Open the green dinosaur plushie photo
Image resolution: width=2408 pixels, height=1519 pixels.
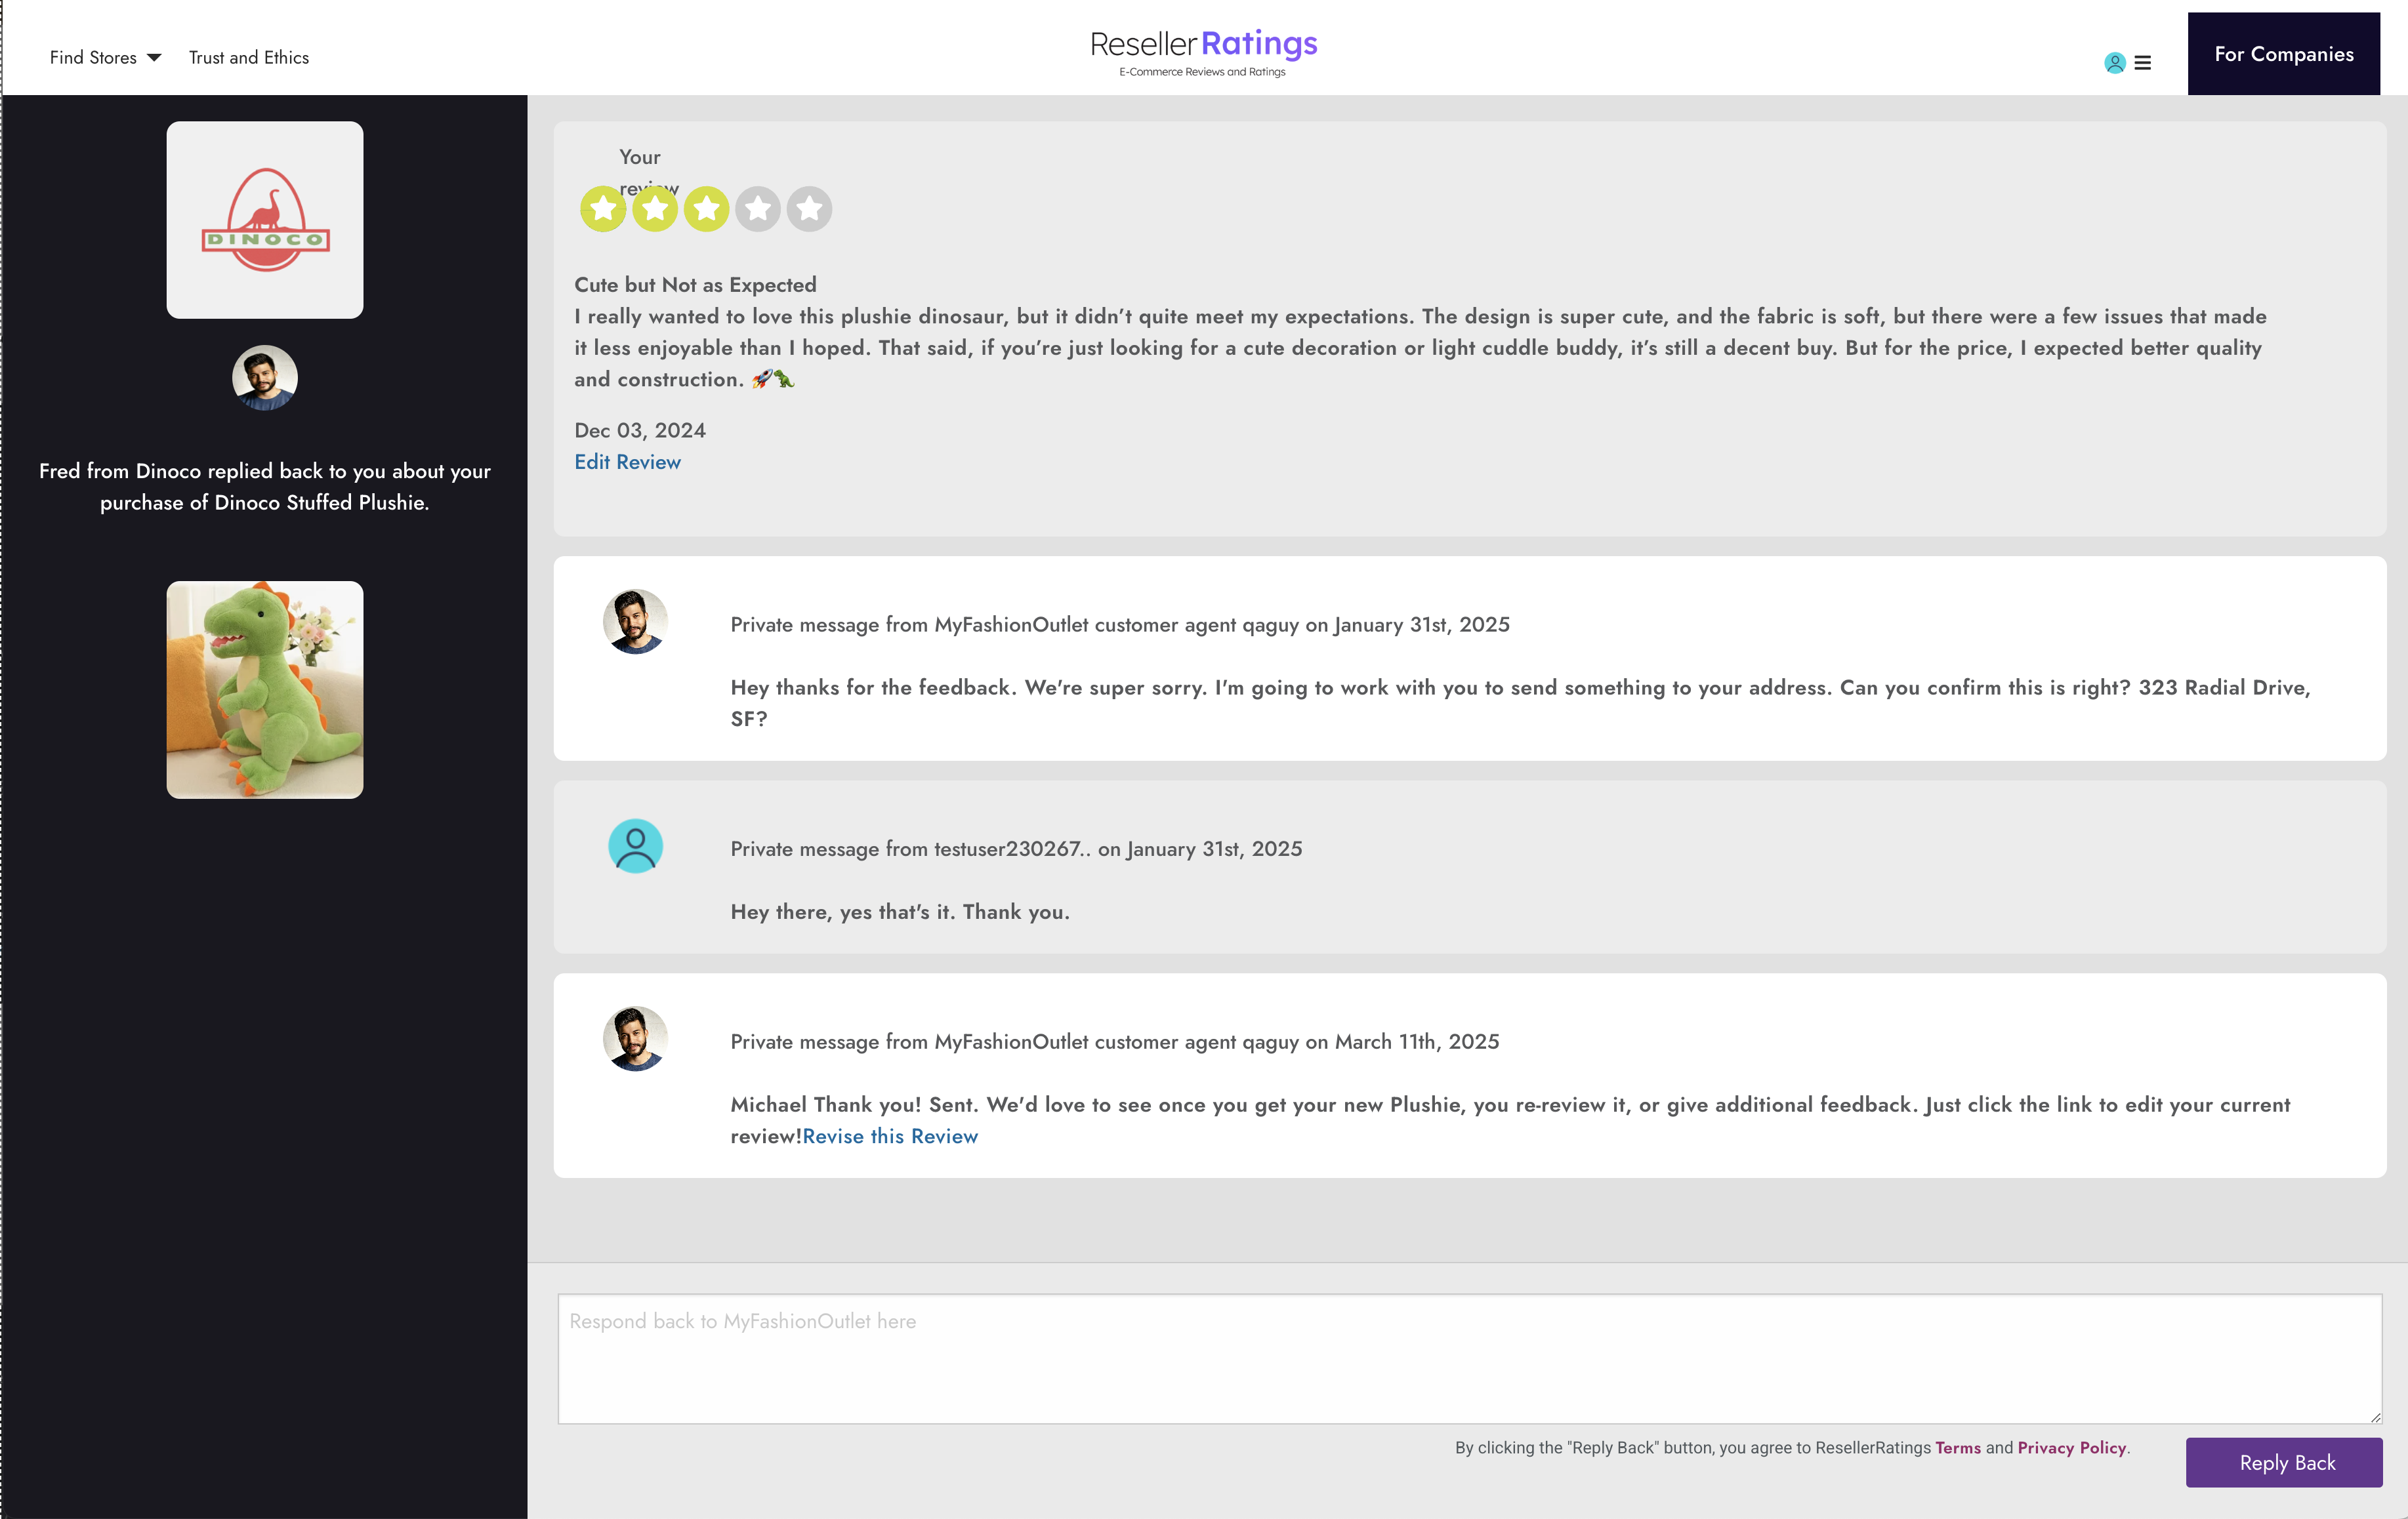(265, 689)
